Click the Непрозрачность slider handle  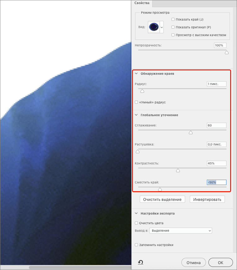(x=227, y=52)
